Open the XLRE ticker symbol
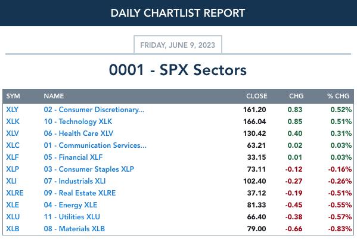Screen dimensions: 357x239 (x=15, y=193)
